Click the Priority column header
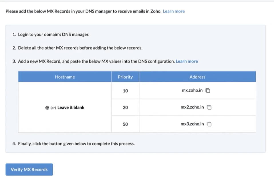 click(125, 77)
